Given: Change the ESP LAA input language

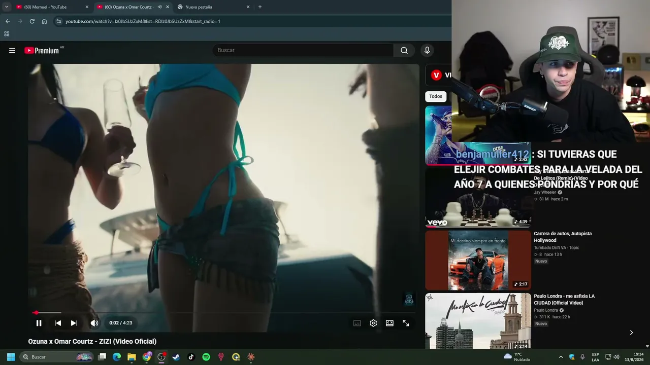Looking at the screenshot, I should (596, 357).
